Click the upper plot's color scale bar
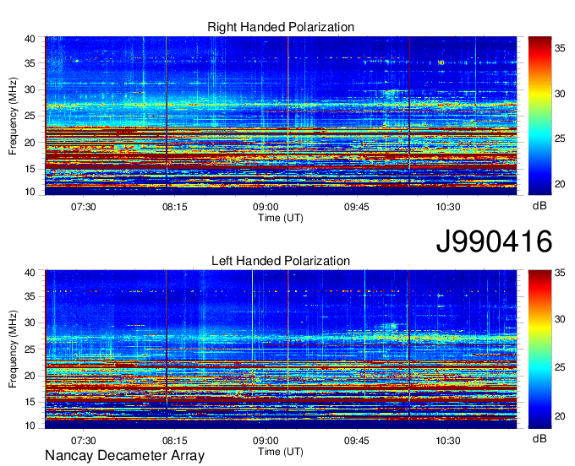This screenshot has height=466, width=575. [539, 116]
